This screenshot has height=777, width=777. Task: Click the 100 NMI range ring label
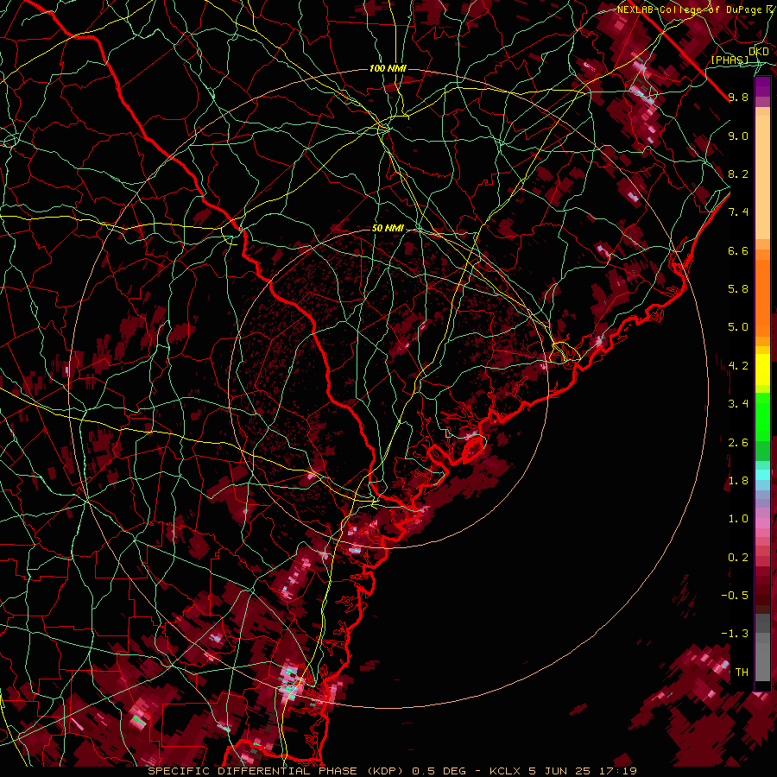(x=388, y=68)
